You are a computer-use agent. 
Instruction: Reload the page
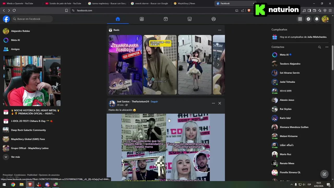pyautogui.click(x=14, y=10)
